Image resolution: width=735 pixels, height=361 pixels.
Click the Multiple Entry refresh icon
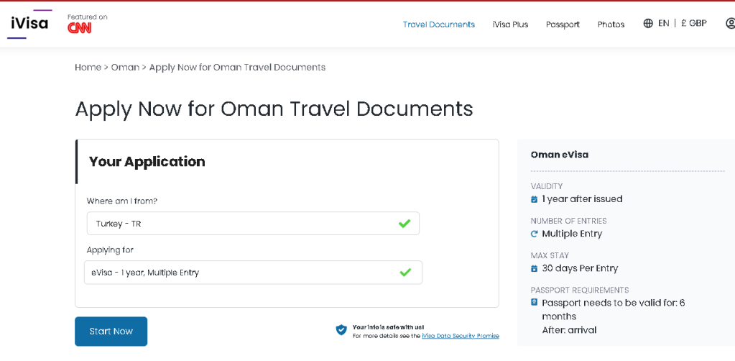pos(534,234)
